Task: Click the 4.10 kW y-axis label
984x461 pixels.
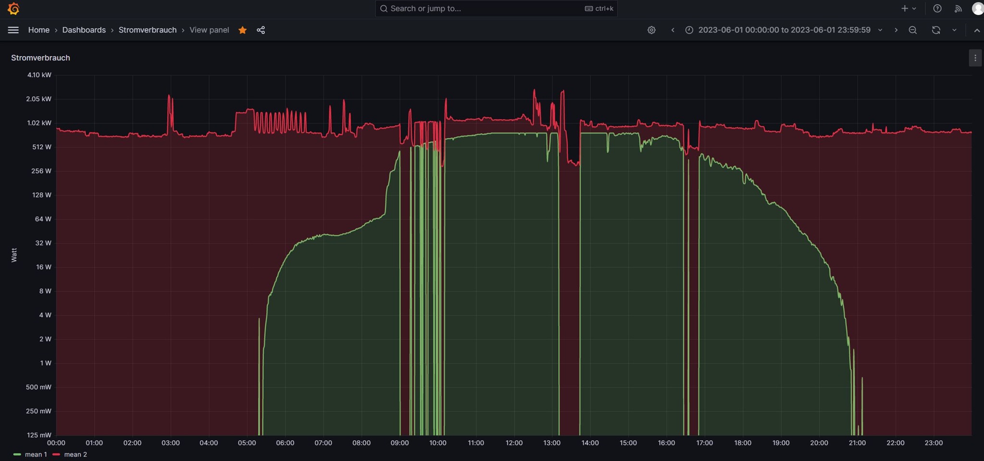Action: pyautogui.click(x=39, y=75)
